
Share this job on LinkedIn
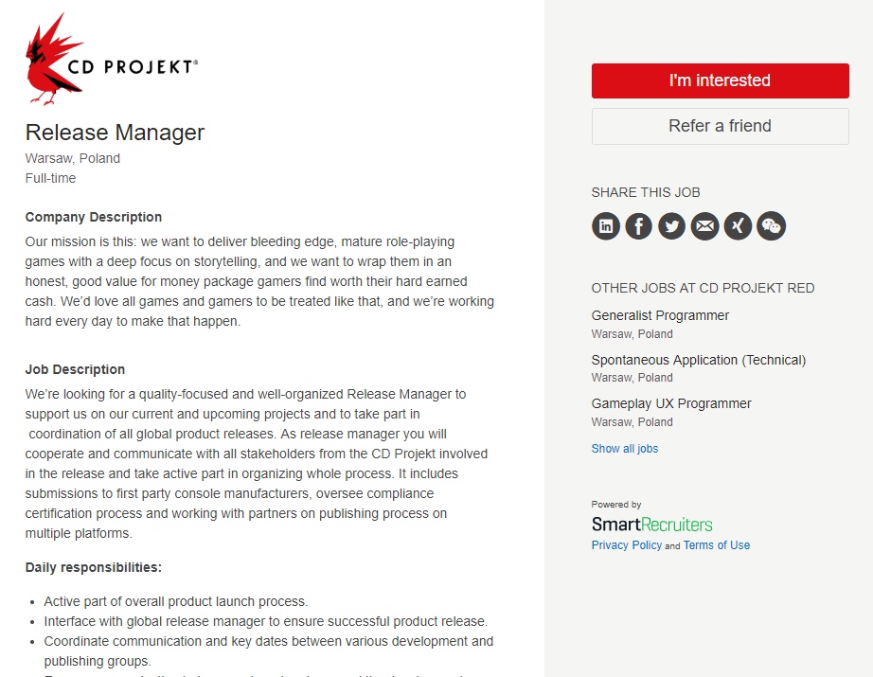click(x=606, y=226)
